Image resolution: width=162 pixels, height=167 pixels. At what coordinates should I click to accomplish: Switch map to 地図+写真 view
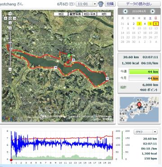(x=90, y=14)
